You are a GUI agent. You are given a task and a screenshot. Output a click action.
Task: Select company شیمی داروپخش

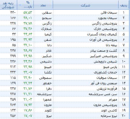click(x=106, y=62)
